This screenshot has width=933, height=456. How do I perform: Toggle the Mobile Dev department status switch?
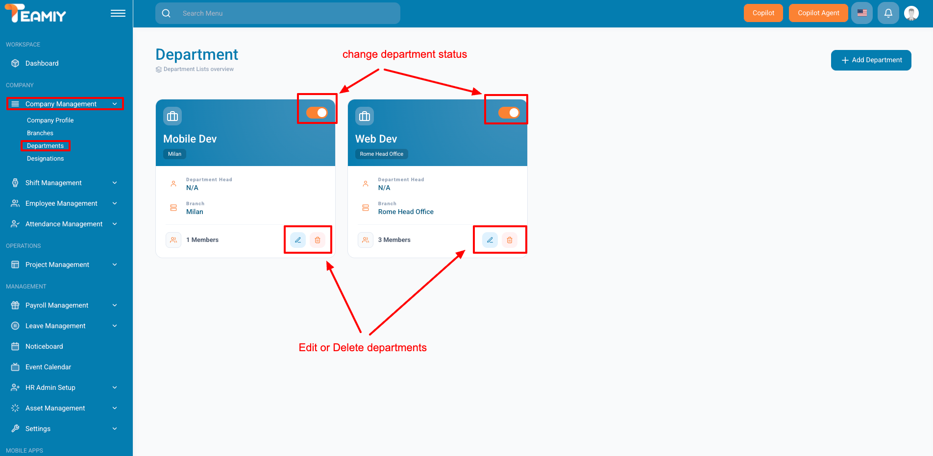pyautogui.click(x=317, y=113)
